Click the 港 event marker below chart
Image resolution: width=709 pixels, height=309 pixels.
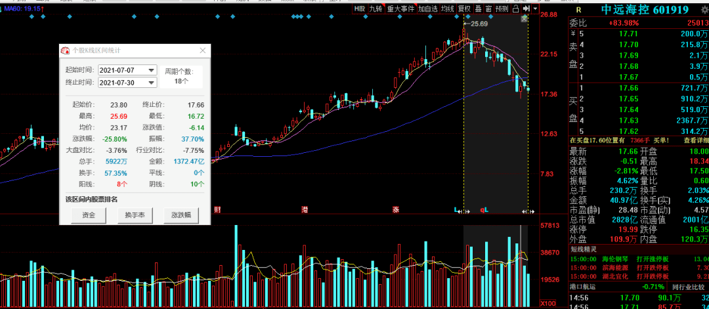click(x=305, y=209)
